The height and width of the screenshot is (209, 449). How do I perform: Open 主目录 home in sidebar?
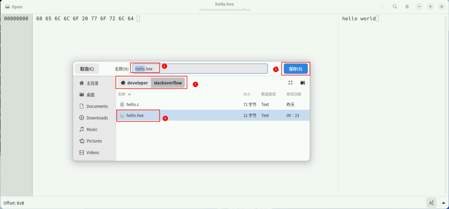(x=94, y=83)
